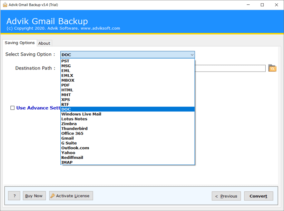
Task: Select Yahoo as destination
Action: (x=128, y=152)
